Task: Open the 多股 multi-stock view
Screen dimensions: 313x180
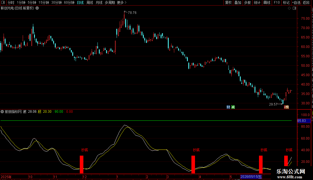Action: click(247, 2)
